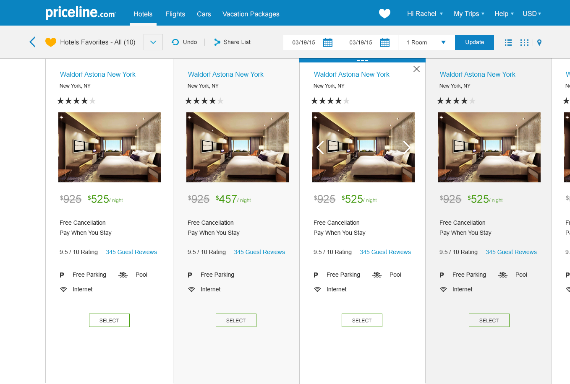The image size is (570, 384).
Task: Open the calendar icon for the second date
Action: click(385, 42)
